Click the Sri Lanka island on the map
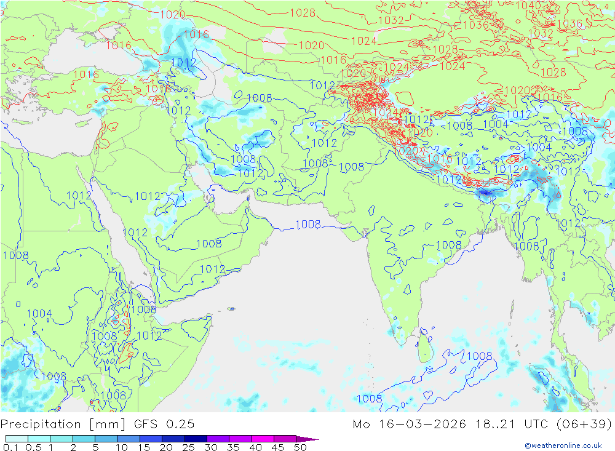This screenshot has width=615, height=451. [425, 347]
